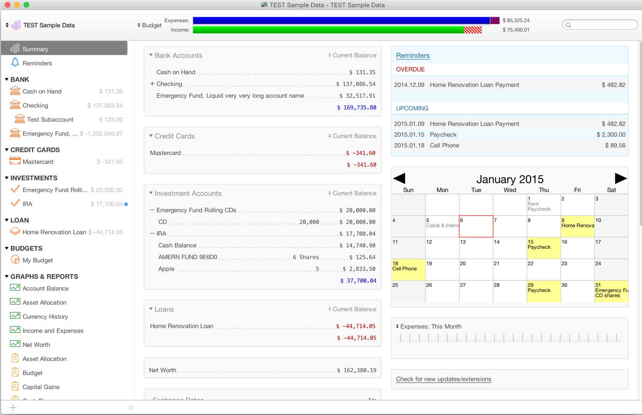
Task: Click the Reminders bell icon in sidebar
Action: (15, 63)
